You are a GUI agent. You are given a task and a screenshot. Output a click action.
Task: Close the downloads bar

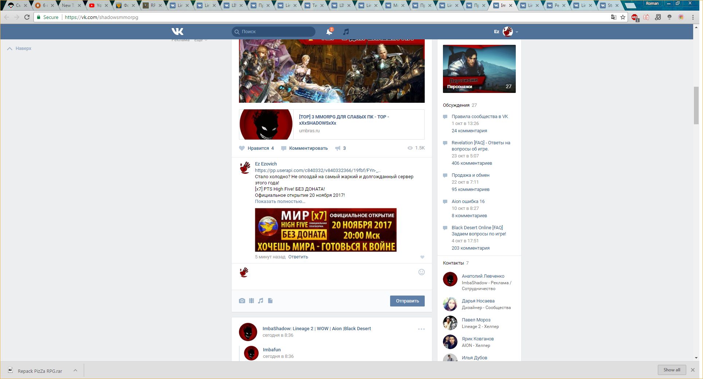point(693,370)
